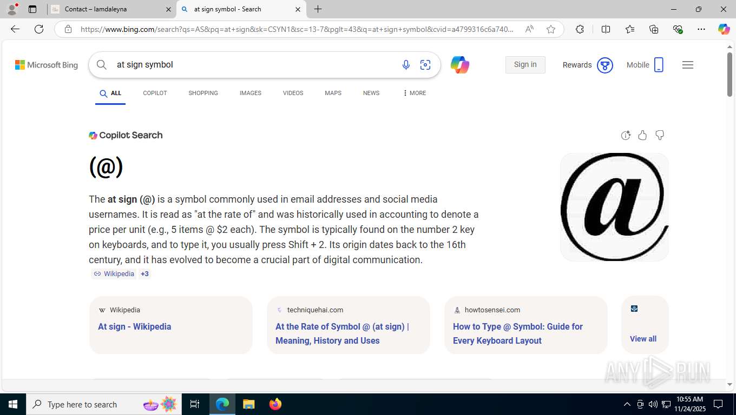Click the browser address bar URL
Viewport: 736px width, 415px height.
[297, 29]
